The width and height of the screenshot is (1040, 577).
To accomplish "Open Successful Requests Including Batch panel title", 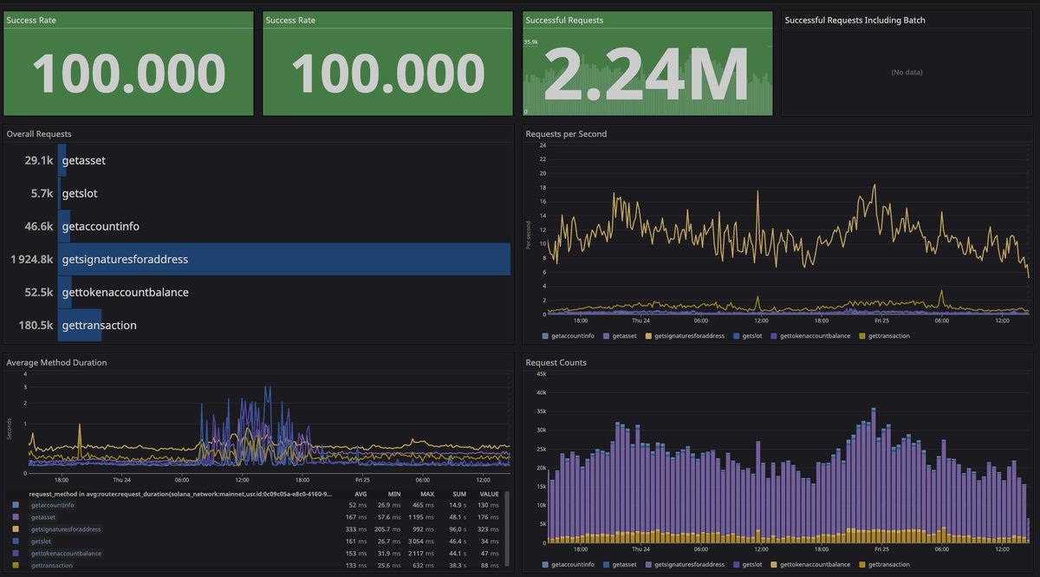I will (855, 20).
